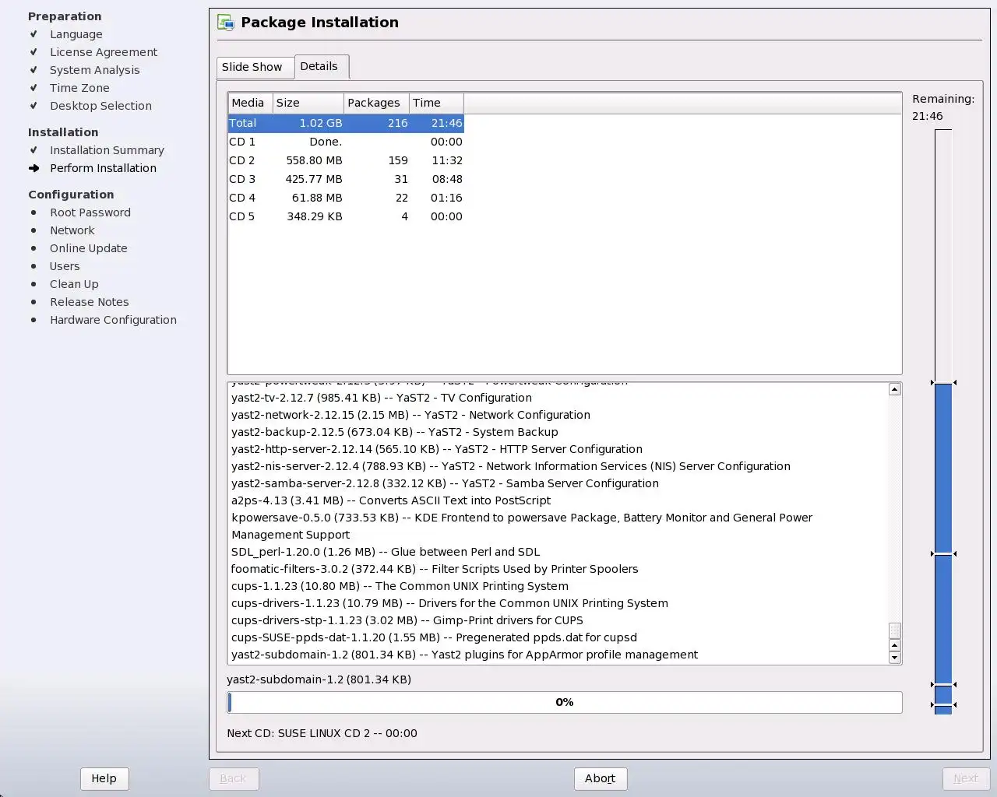
Task: Click the Package Installation header icon
Action: (x=226, y=23)
